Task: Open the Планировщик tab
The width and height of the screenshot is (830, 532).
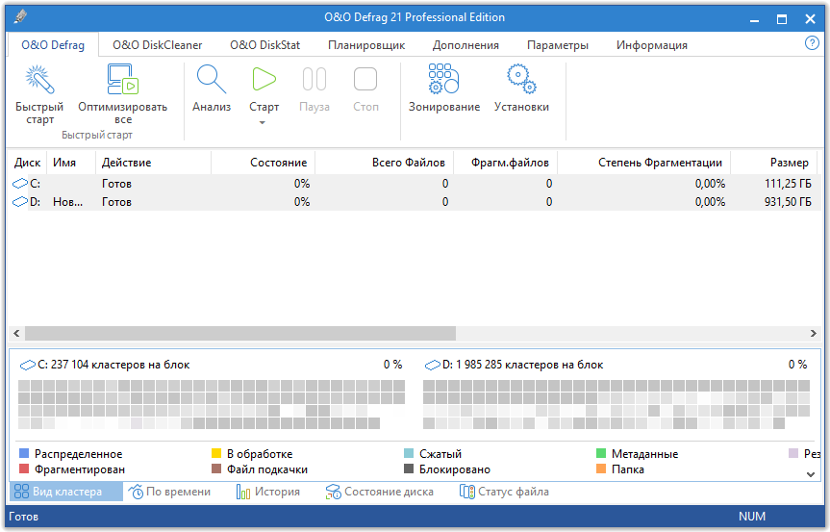Action: click(x=366, y=45)
